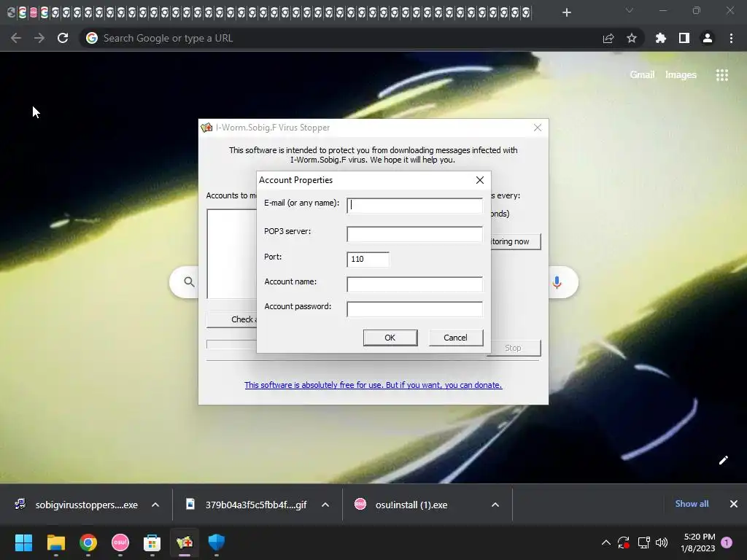Screen dimensions: 747x560
Task: Click the Chrome forward arrow
Action: tap(39, 38)
